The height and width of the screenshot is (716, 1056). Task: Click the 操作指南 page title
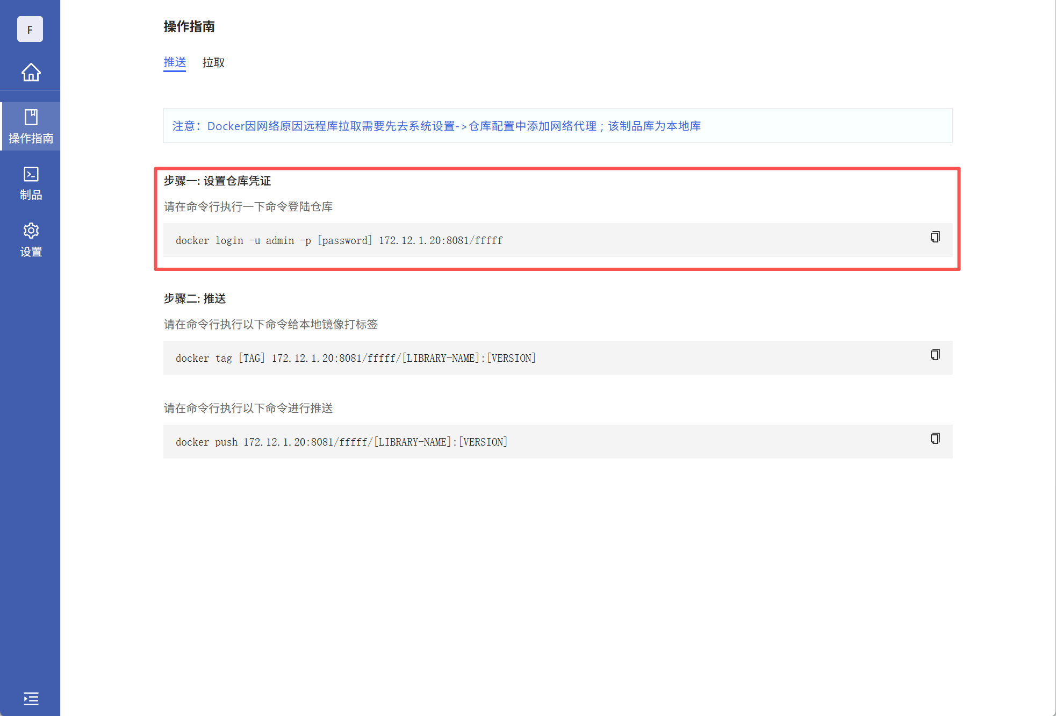pos(189,26)
